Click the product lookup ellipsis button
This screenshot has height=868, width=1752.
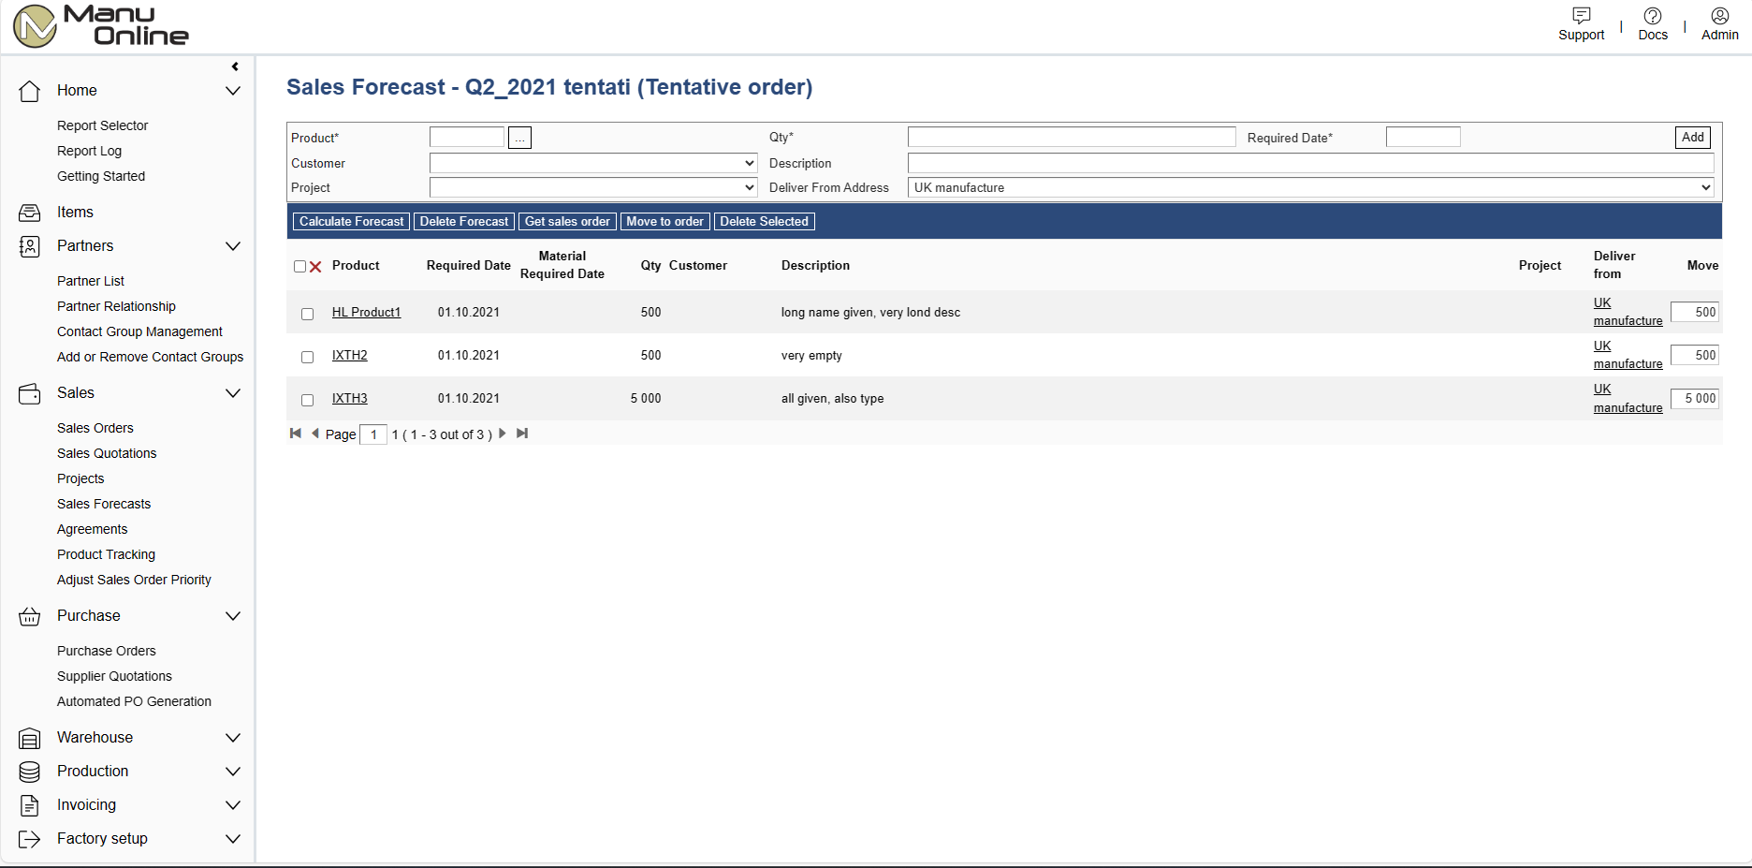(x=519, y=138)
